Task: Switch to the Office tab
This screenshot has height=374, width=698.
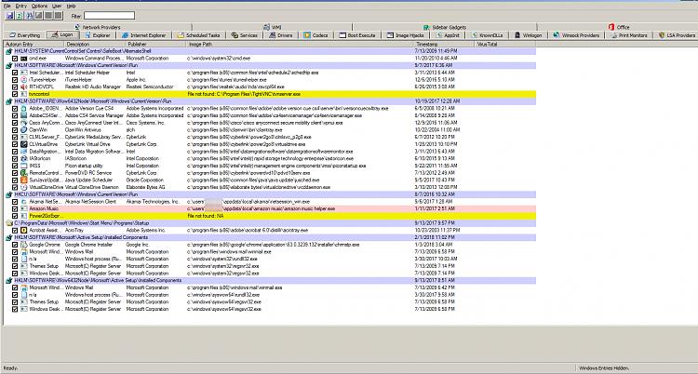Action: tap(618, 27)
